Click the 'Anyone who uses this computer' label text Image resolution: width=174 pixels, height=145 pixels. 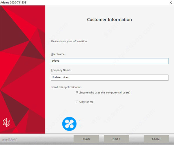click(x=105, y=93)
